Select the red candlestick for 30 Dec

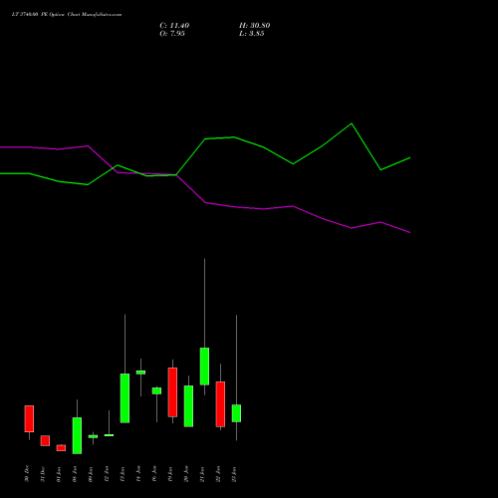[x=29, y=418]
